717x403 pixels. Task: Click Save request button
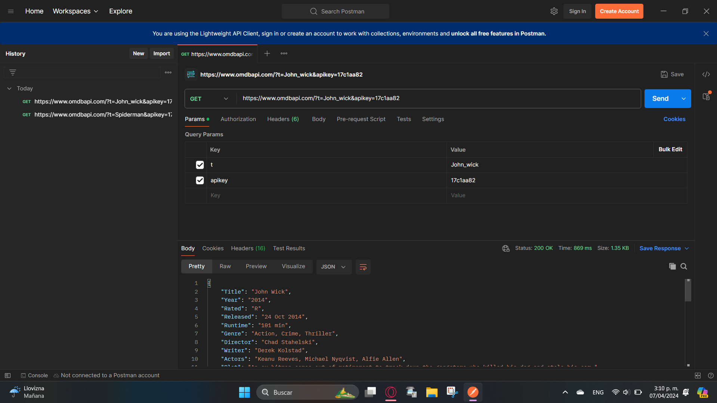coord(672,74)
